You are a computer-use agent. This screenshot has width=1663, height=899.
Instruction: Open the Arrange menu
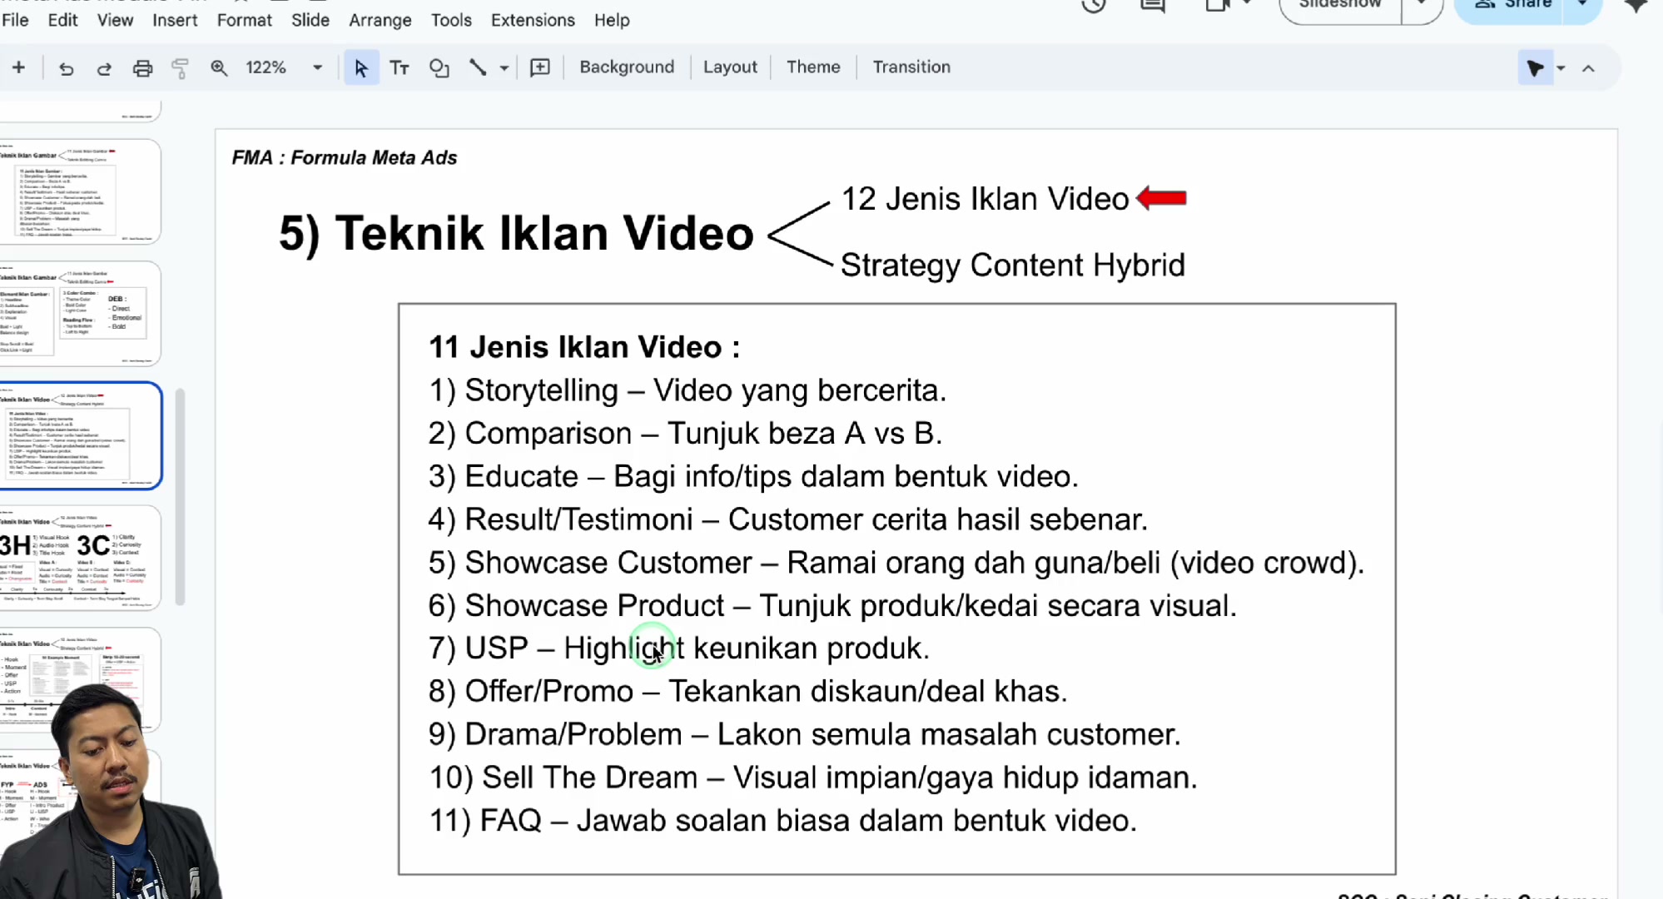tap(380, 20)
